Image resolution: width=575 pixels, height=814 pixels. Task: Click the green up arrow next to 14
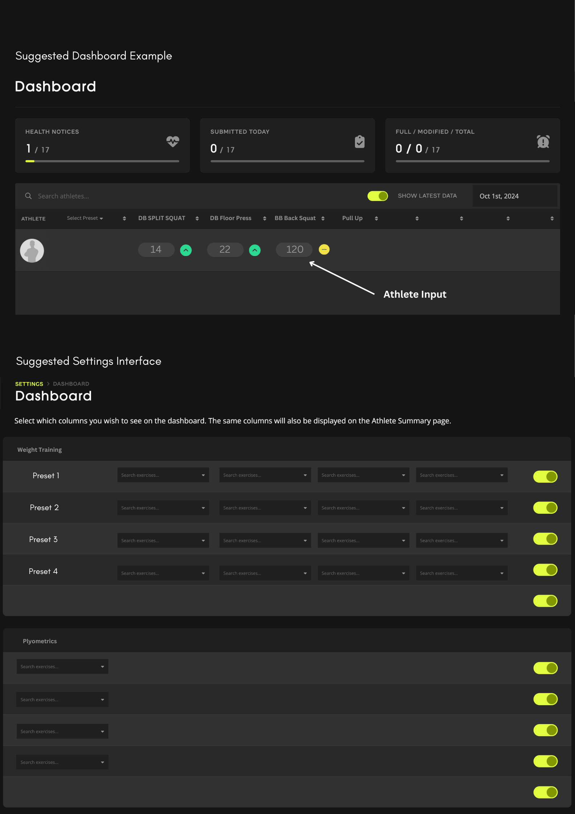pyautogui.click(x=186, y=250)
